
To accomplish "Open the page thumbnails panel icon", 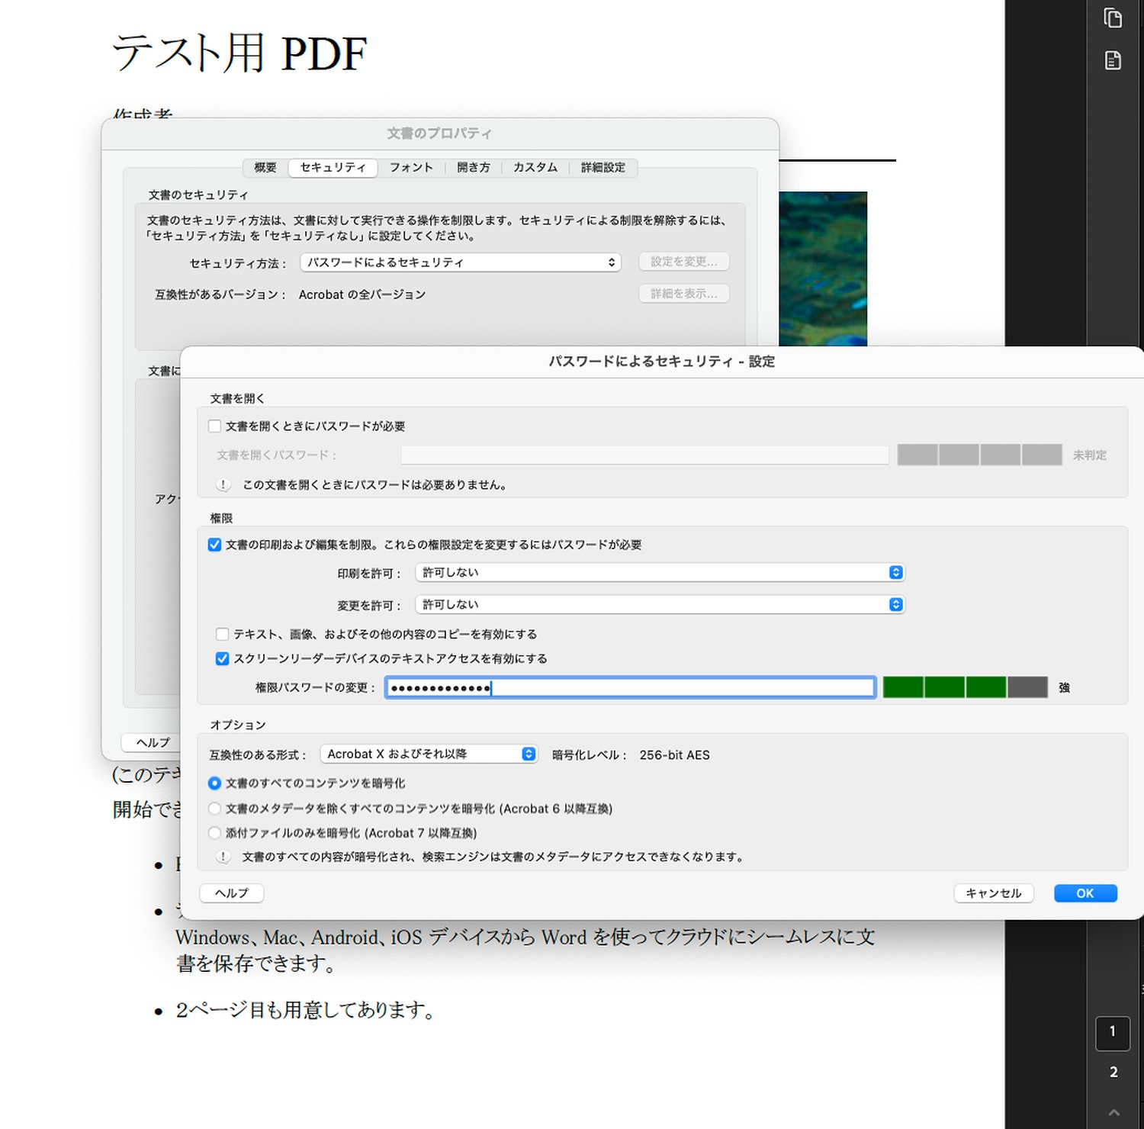I will [x=1113, y=18].
